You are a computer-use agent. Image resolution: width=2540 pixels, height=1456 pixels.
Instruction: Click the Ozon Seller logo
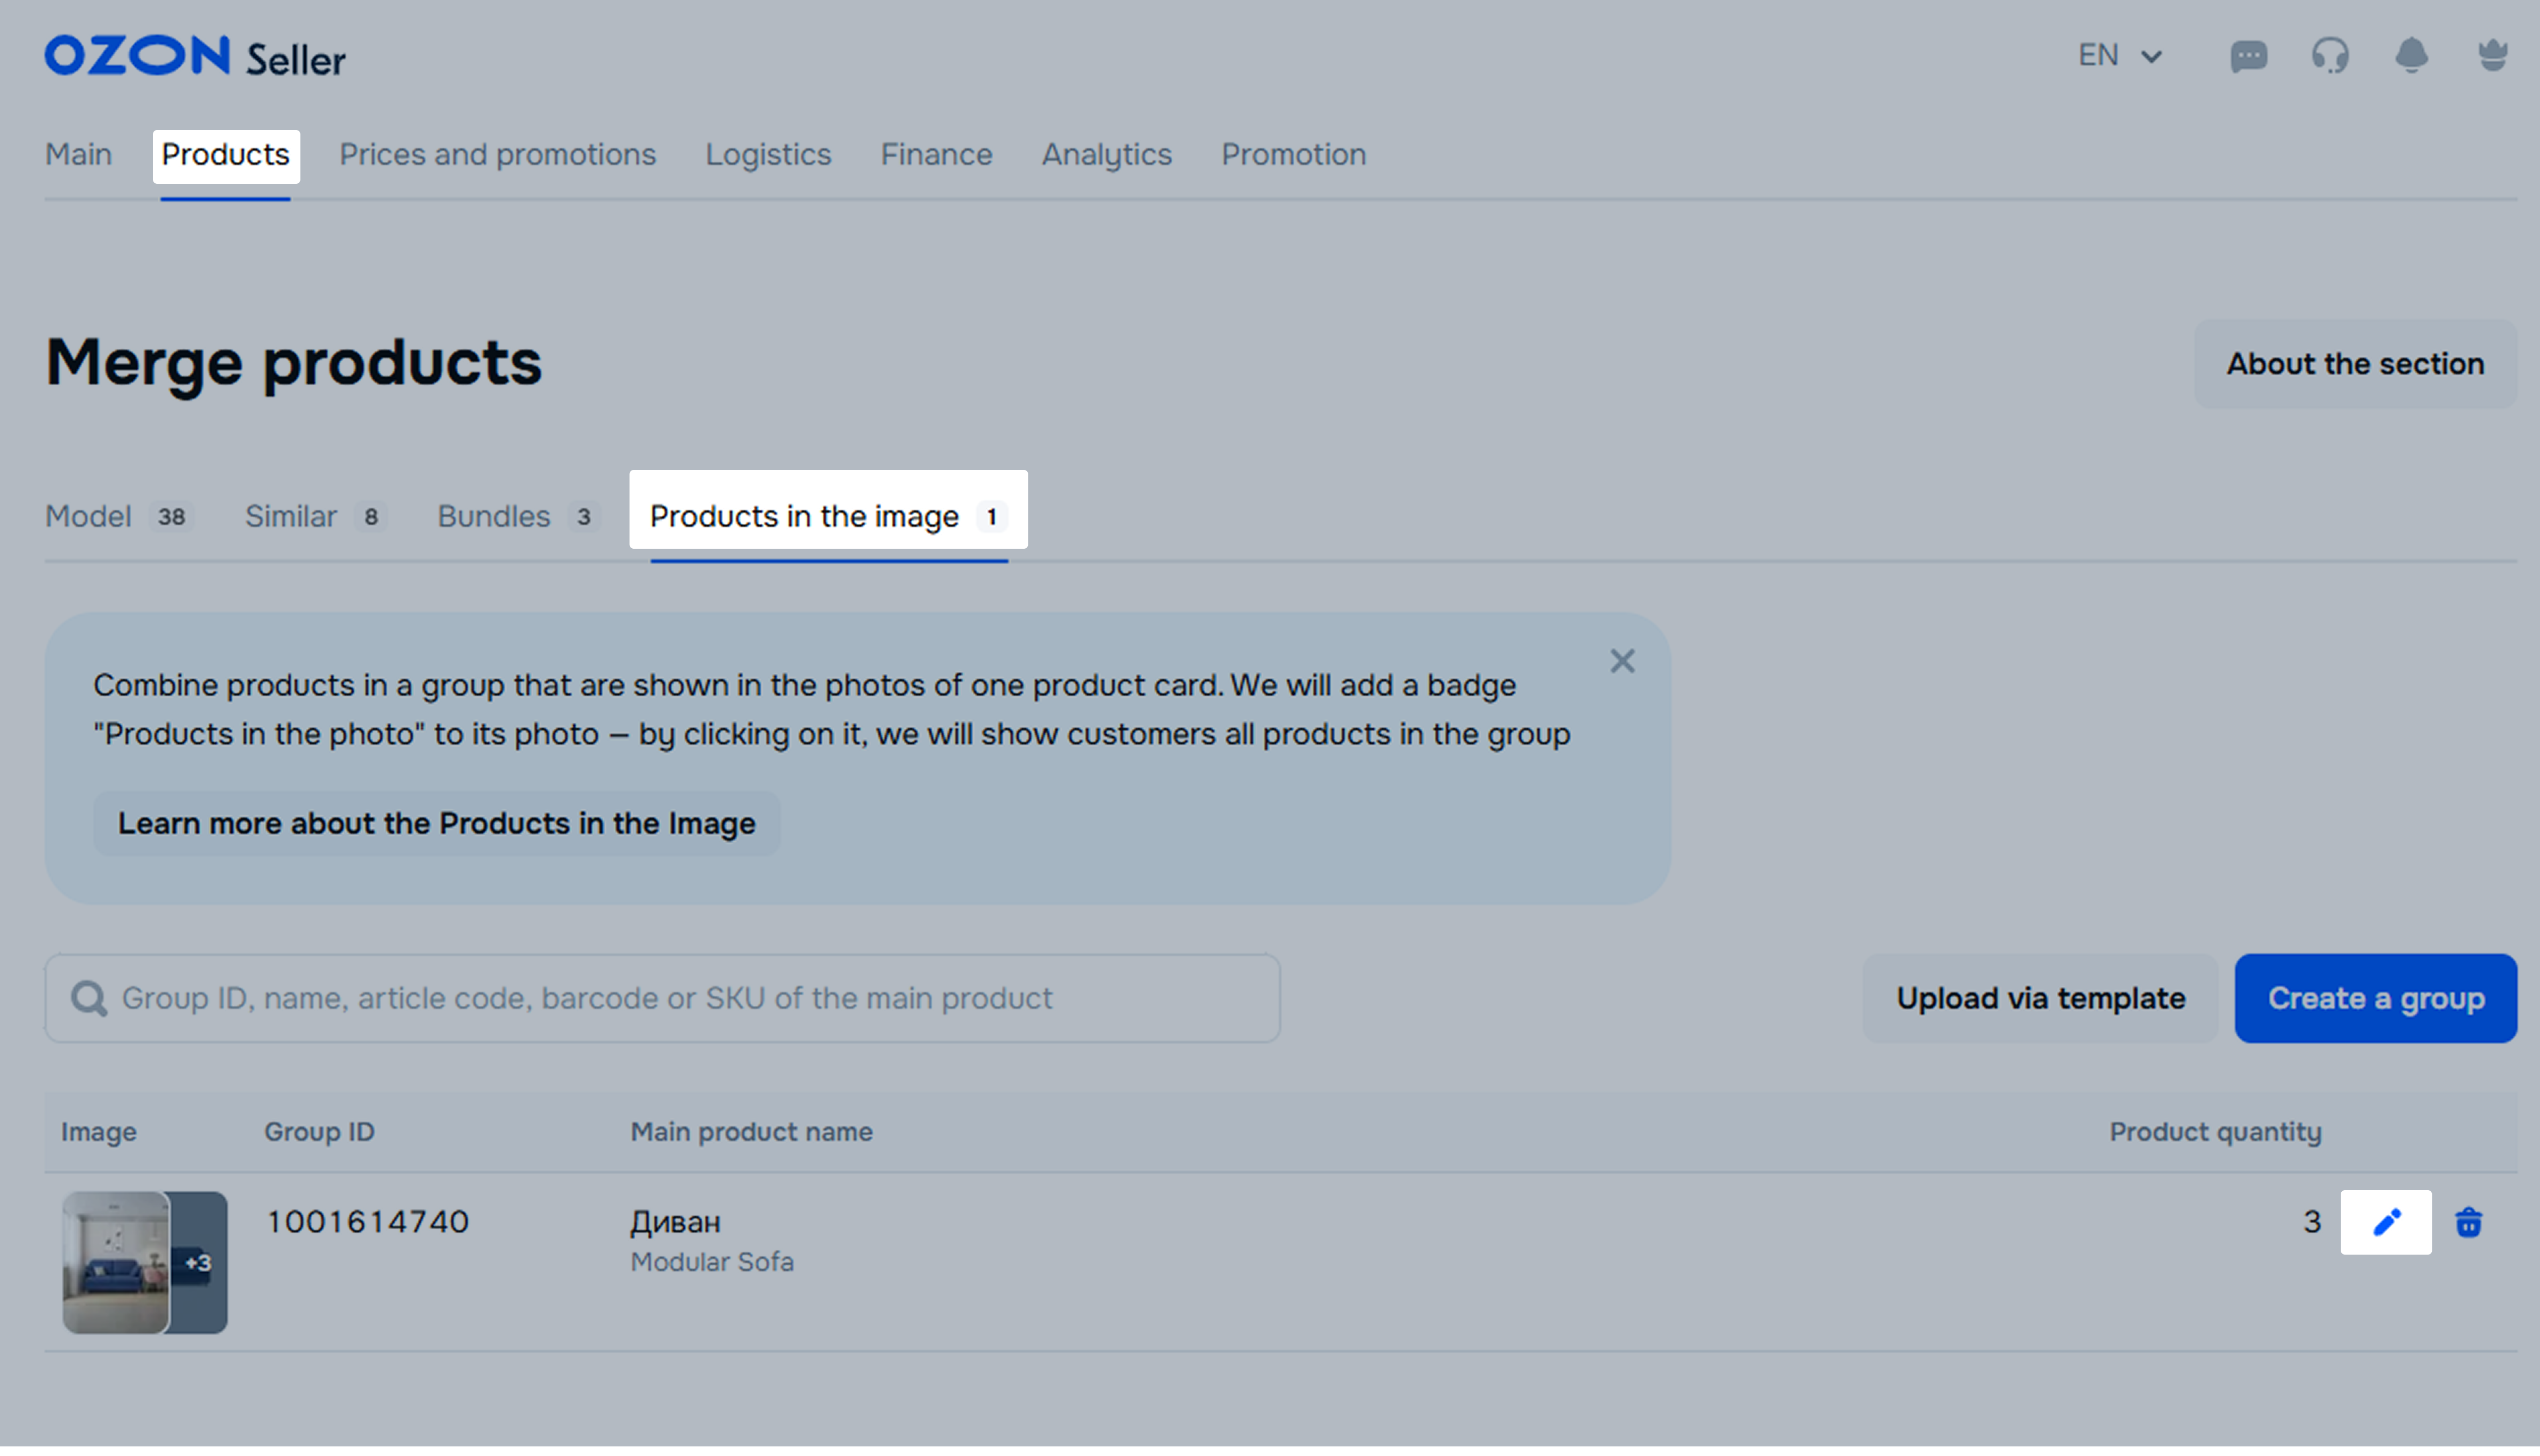click(195, 57)
